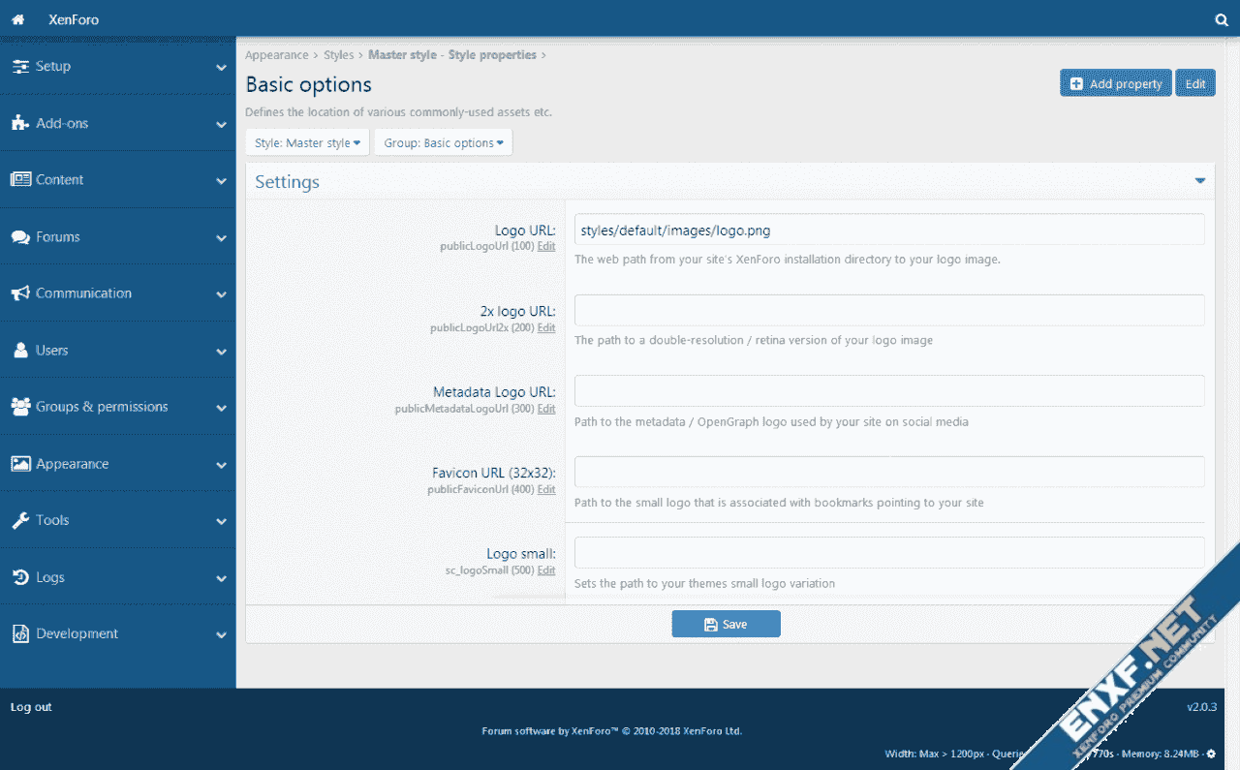Edit the publicFaviconUrl property link
Screen dimensions: 1240x770
pyautogui.click(x=546, y=490)
